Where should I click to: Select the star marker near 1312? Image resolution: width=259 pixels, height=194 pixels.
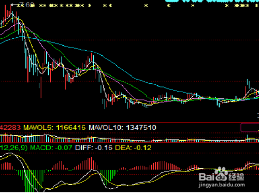[226, 6]
